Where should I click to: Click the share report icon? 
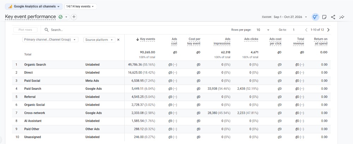coord(333,17)
